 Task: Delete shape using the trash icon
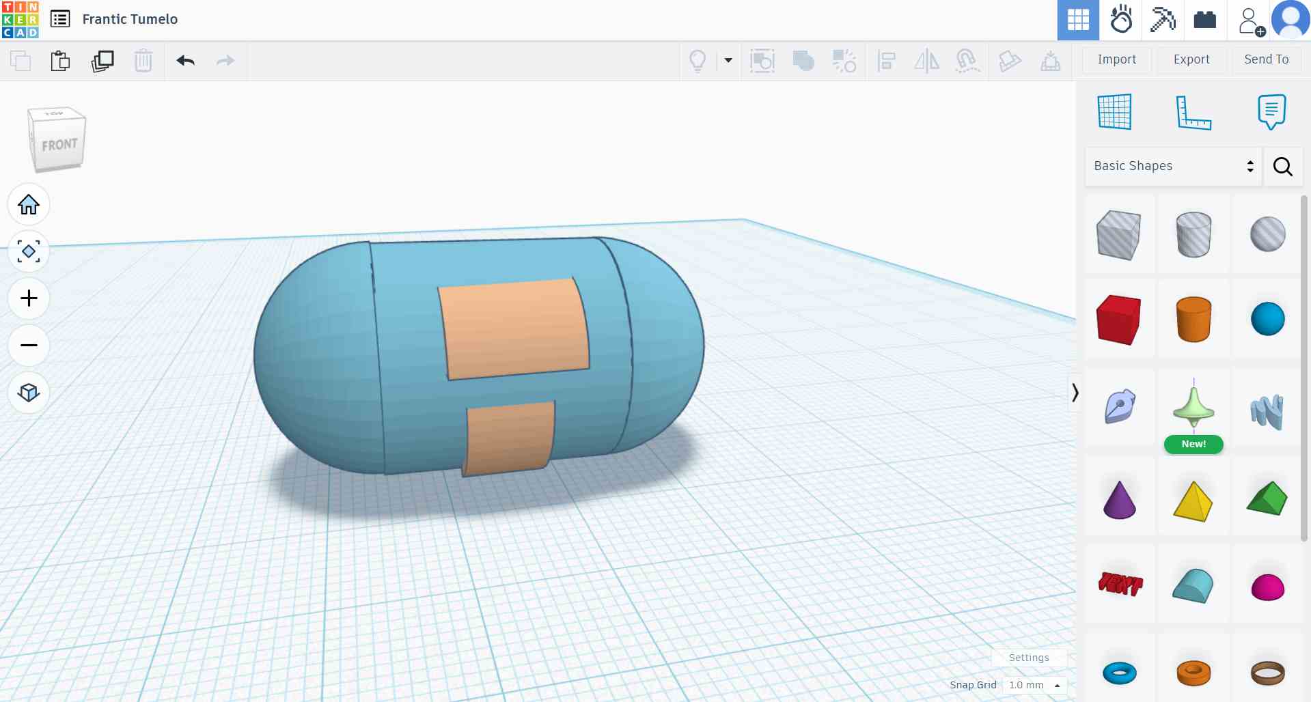click(x=143, y=61)
